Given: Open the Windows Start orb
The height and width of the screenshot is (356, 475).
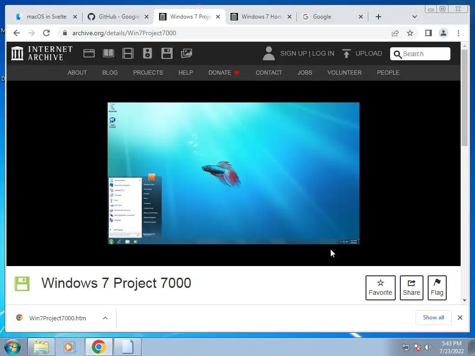Looking at the screenshot, I should (x=13, y=347).
